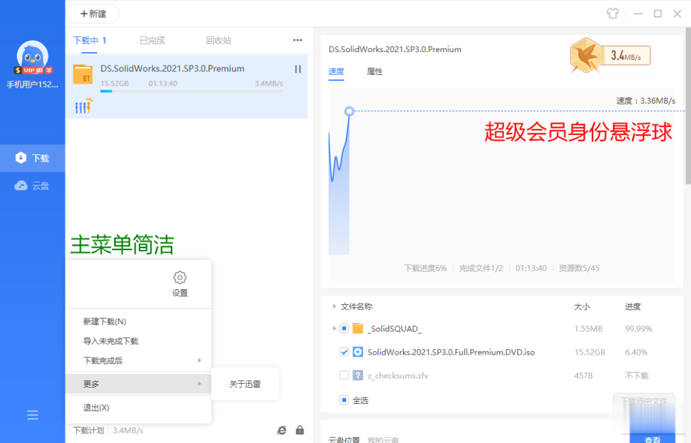
Task: Check the z_checksums.sfv checkbox
Action: point(344,375)
